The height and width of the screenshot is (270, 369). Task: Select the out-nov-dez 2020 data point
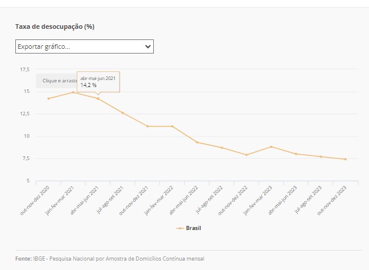48,98
